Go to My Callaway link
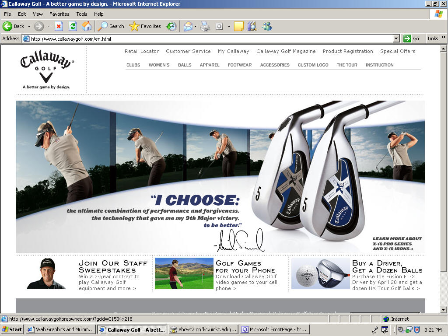The height and width of the screenshot is (336, 448). [x=234, y=51]
